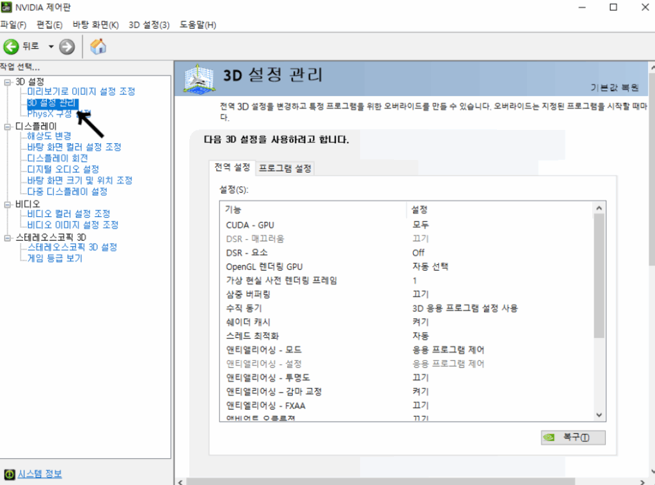Collapse the 3D 설정 tree node
655x485 pixels.
click(x=8, y=82)
